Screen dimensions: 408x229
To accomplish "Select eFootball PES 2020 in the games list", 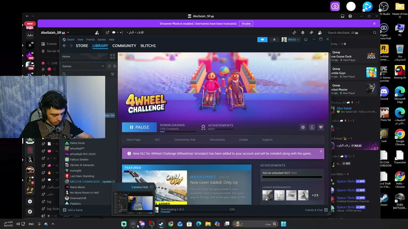I will coord(83,154).
